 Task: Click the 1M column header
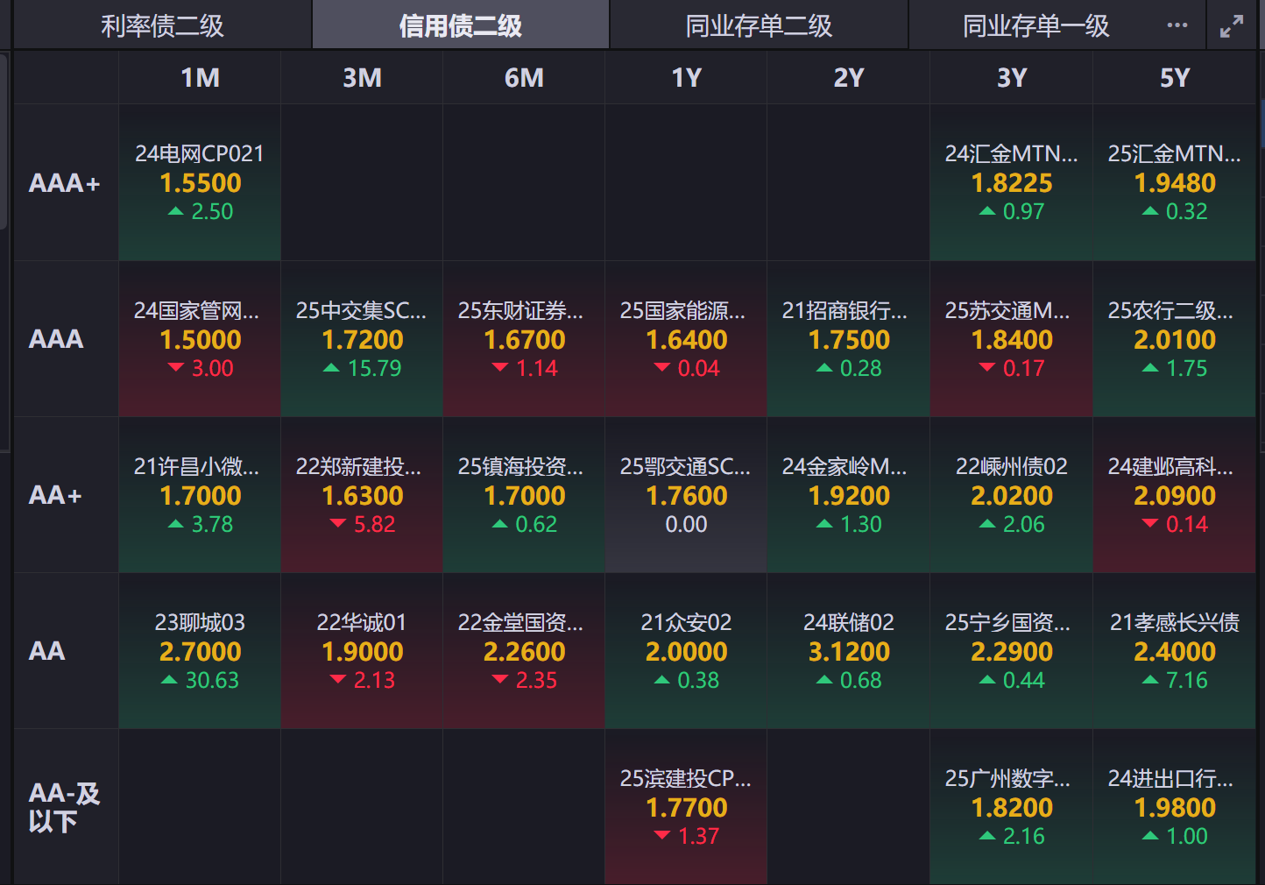tap(200, 78)
